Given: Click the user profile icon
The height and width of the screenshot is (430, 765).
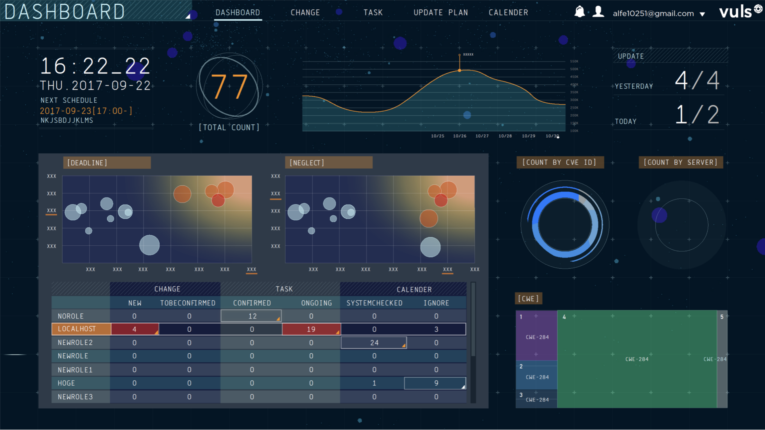Looking at the screenshot, I should coord(598,12).
